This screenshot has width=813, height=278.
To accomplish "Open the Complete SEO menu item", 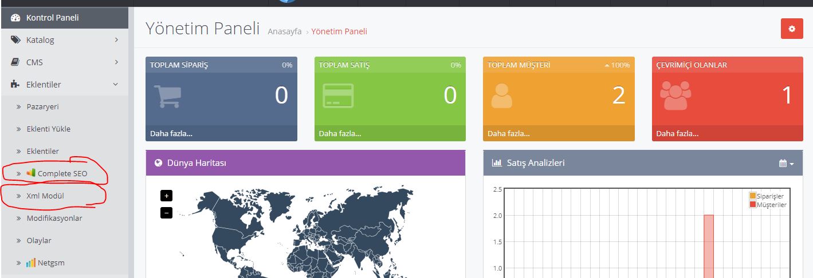I will [x=62, y=173].
